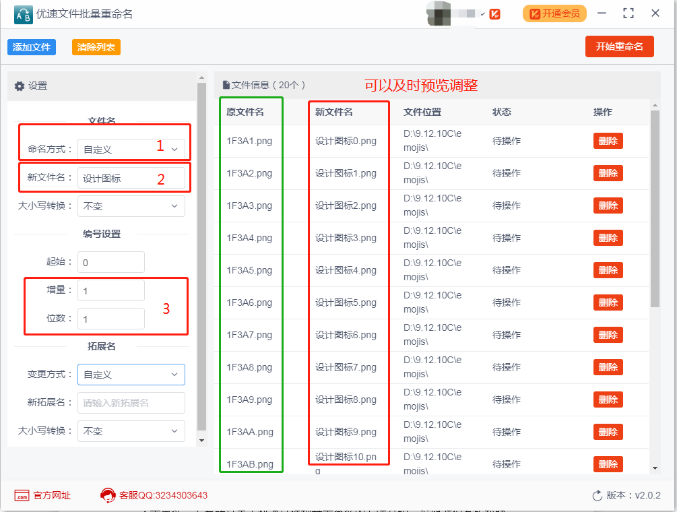The width and height of the screenshot is (677, 512).
Task: Open filename 大小写转换 dropdown
Action: (131, 206)
